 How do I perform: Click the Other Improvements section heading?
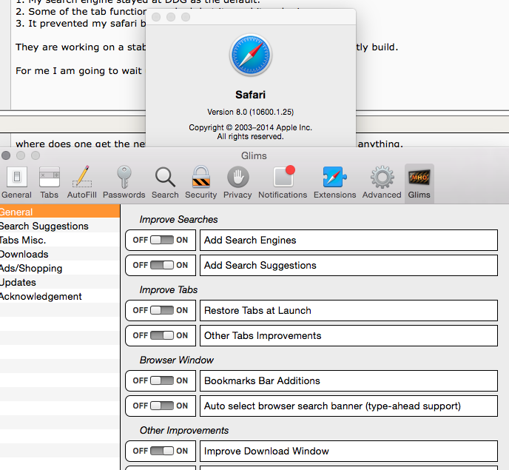coord(184,430)
